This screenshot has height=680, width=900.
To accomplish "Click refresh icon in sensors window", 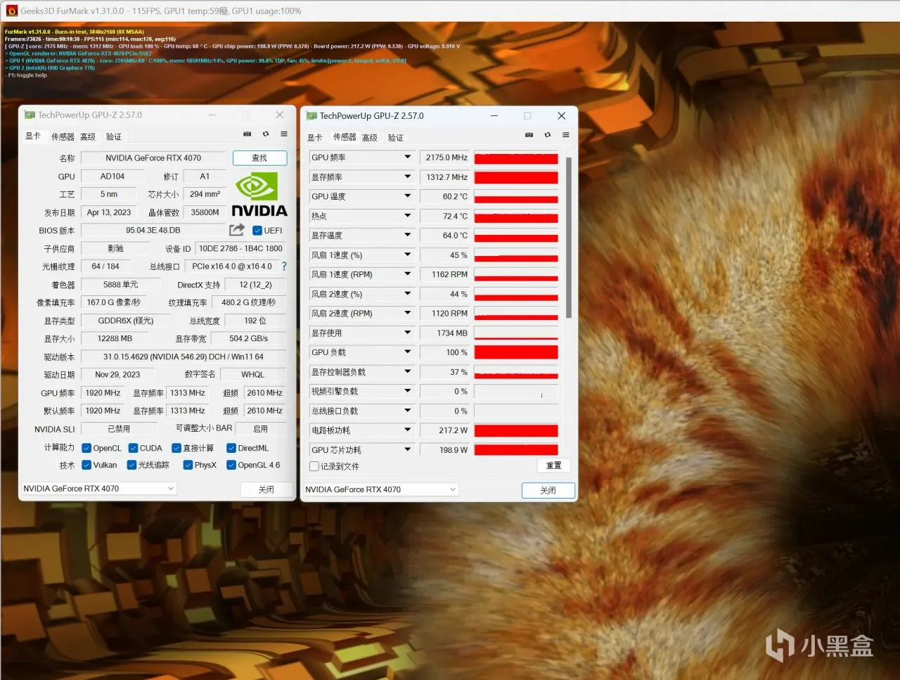I will click(547, 135).
